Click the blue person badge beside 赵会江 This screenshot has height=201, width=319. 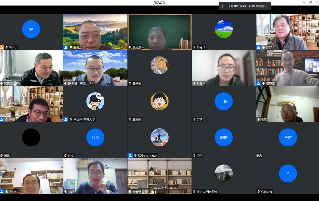tap(66, 47)
